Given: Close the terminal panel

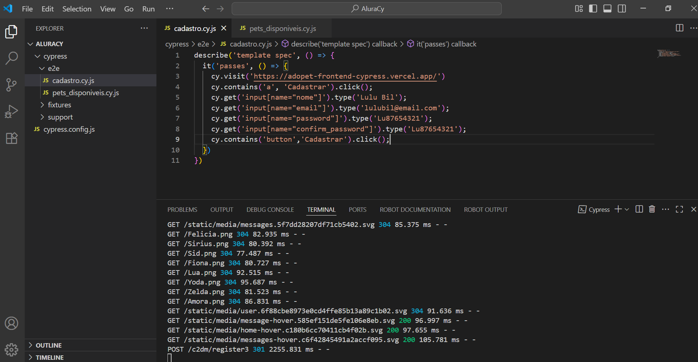Looking at the screenshot, I should coord(694,209).
